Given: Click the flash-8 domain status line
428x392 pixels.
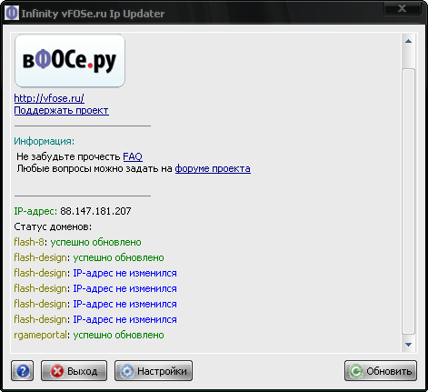Looking at the screenshot, I should pyautogui.click(x=77, y=242).
